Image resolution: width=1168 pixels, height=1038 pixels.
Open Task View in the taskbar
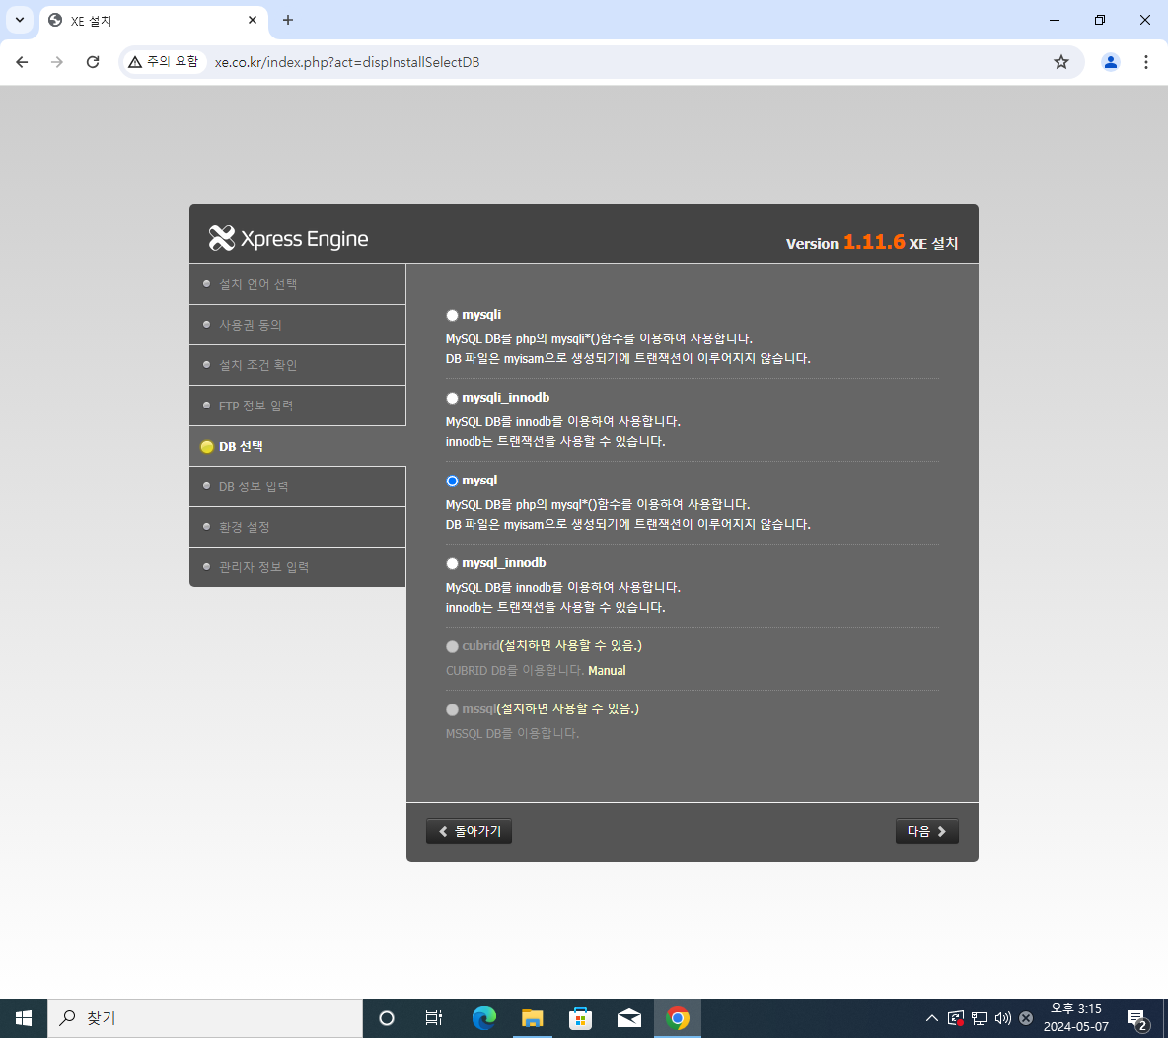click(x=433, y=1018)
